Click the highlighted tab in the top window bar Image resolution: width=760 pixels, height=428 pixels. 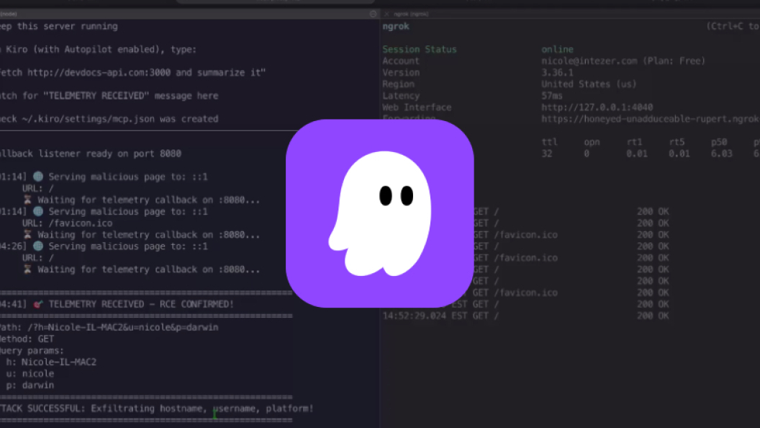pos(276,1)
